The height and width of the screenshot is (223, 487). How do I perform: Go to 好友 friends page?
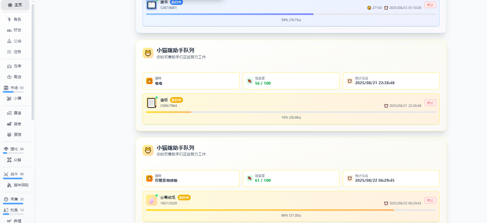[15, 30]
